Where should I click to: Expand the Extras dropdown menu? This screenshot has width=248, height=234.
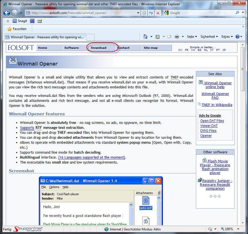coord(227,37)
